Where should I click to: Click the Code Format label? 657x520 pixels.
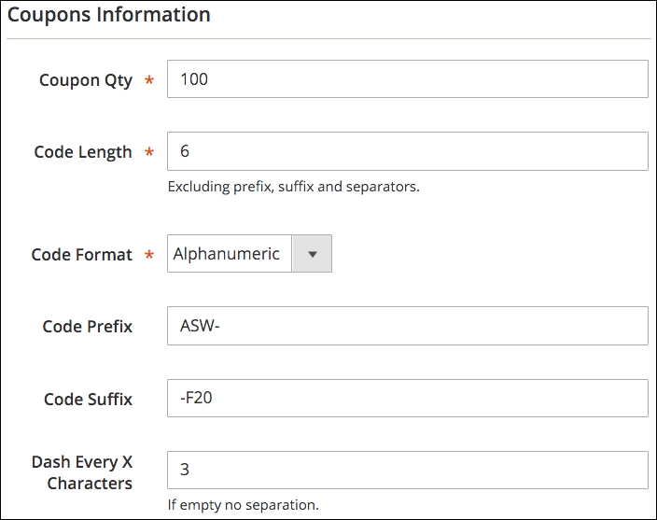pos(82,255)
